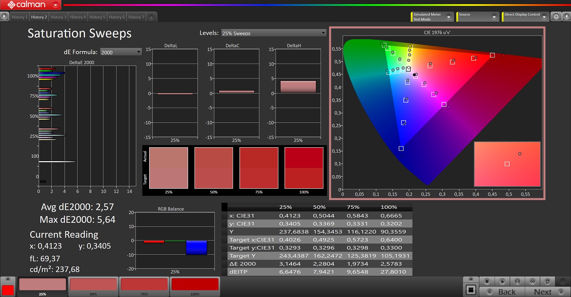The image size is (571, 297).
Task: Click the infinity continuous-read icon
Action: point(532,281)
